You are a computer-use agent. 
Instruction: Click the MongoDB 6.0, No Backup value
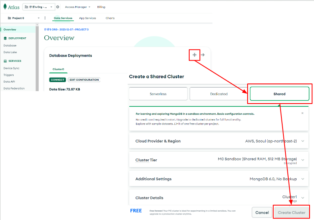pyautogui.click(x=273, y=179)
